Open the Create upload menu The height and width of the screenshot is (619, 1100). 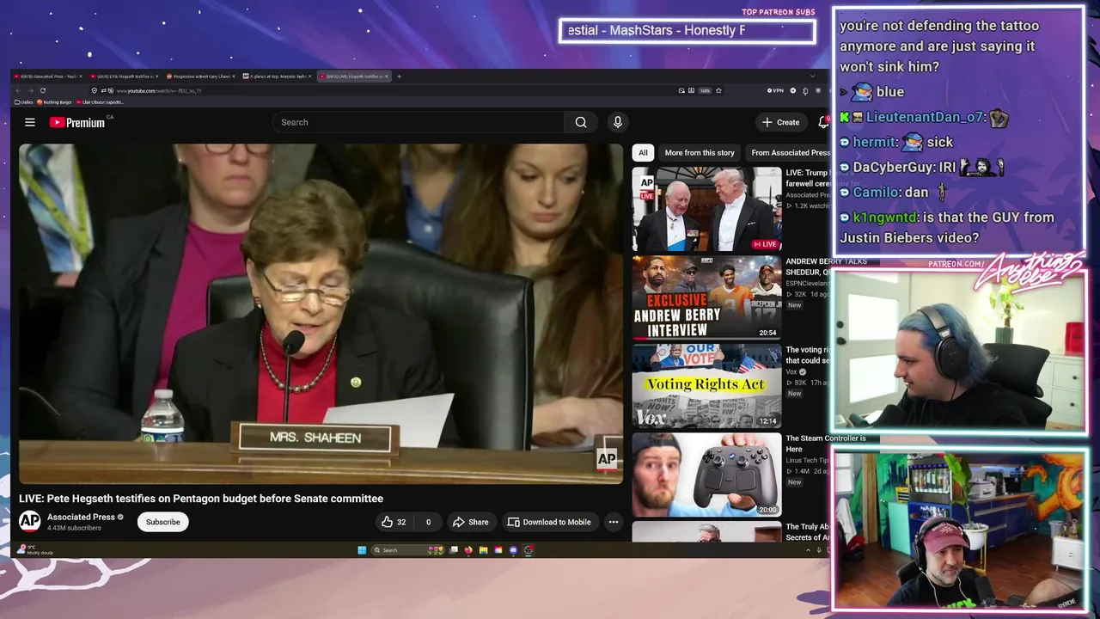point(780,122)
